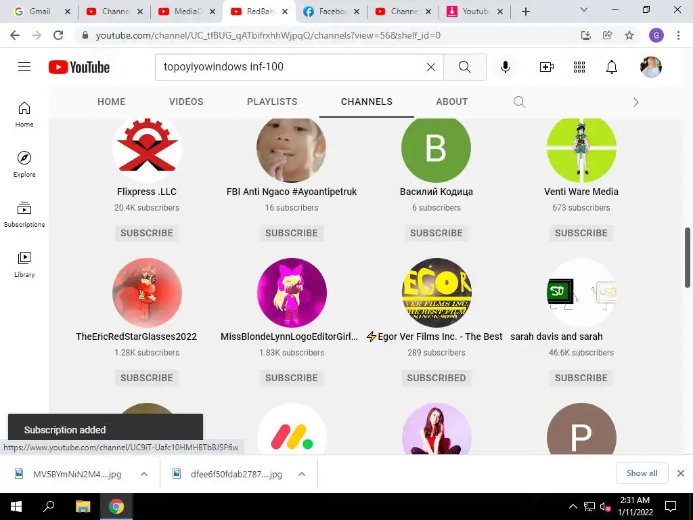This screenshot has height=520, width=693.
Task: Open the Chrome three-dot menu
Action: click(678, 35)
